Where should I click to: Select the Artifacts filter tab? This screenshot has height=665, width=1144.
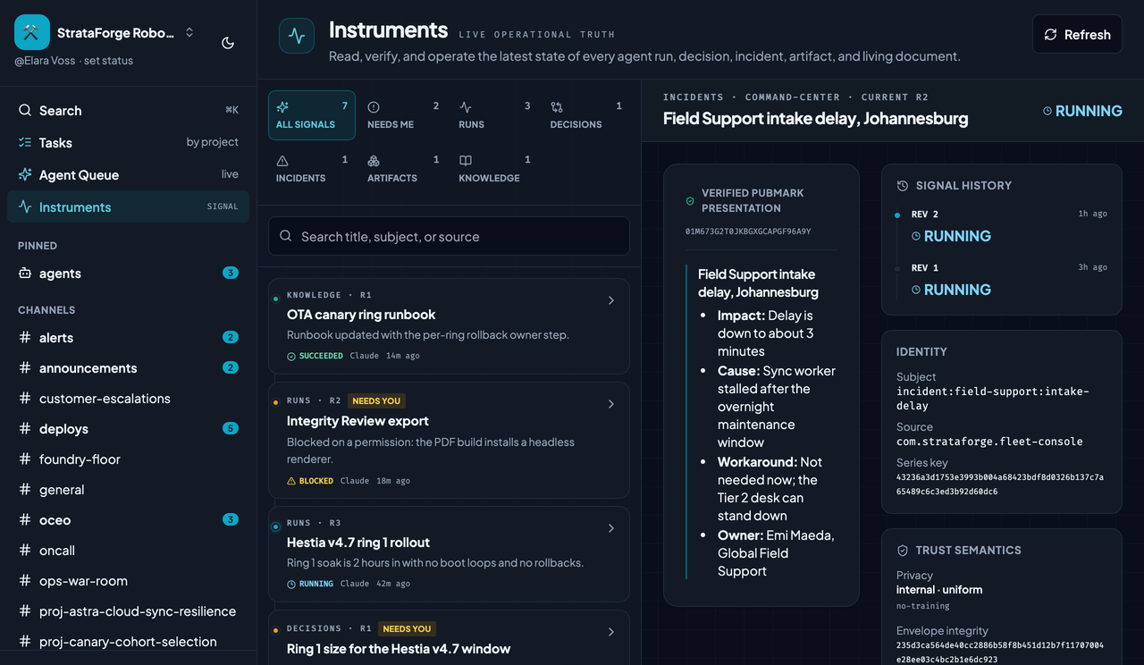tap(403, 169)
